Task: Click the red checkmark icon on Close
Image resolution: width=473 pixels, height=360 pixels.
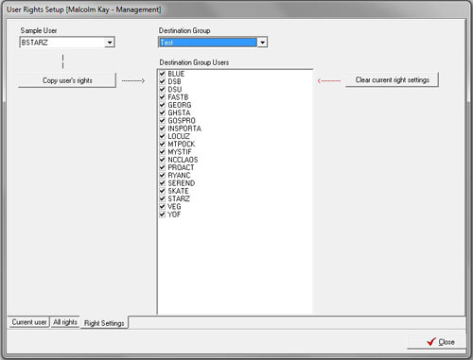Action: (431, 342)
